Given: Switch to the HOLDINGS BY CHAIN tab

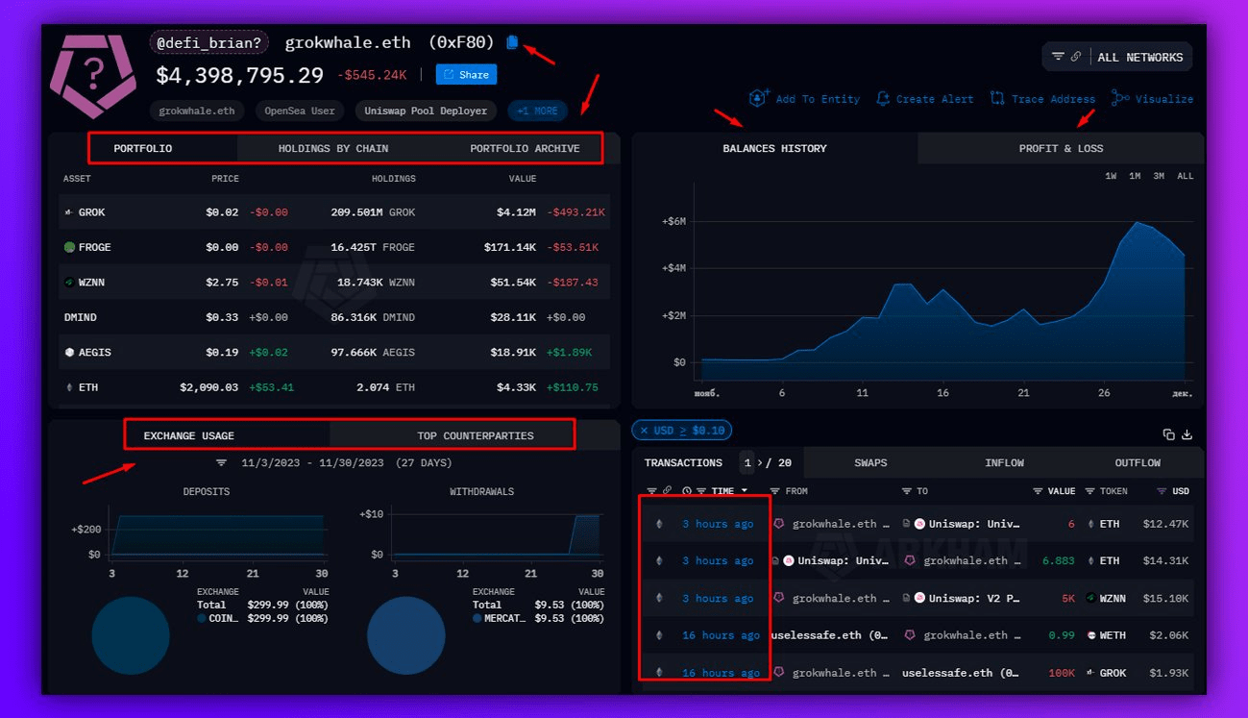Looking at the screenshot, I should click(x=333, y=148).
